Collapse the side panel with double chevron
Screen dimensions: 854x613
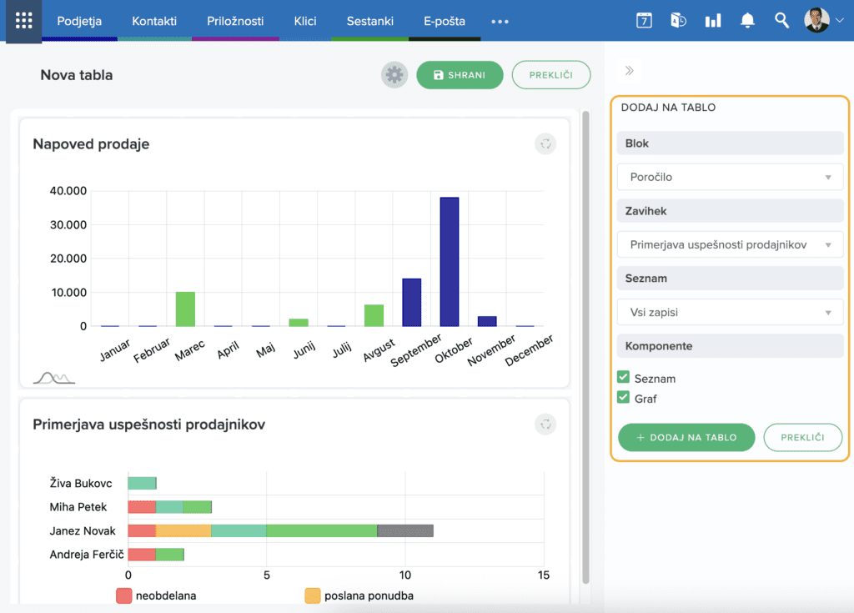(630, 71)
